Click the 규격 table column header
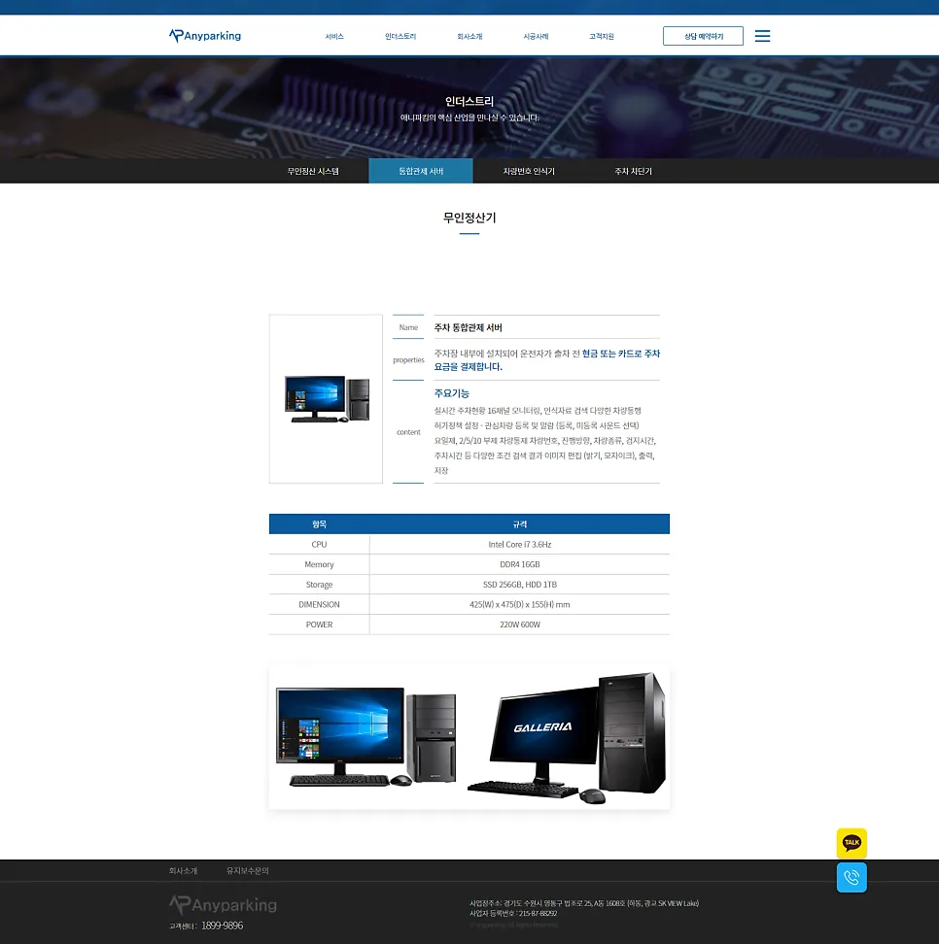The width and height of the screenshot is (939, 944). (519, 524)
